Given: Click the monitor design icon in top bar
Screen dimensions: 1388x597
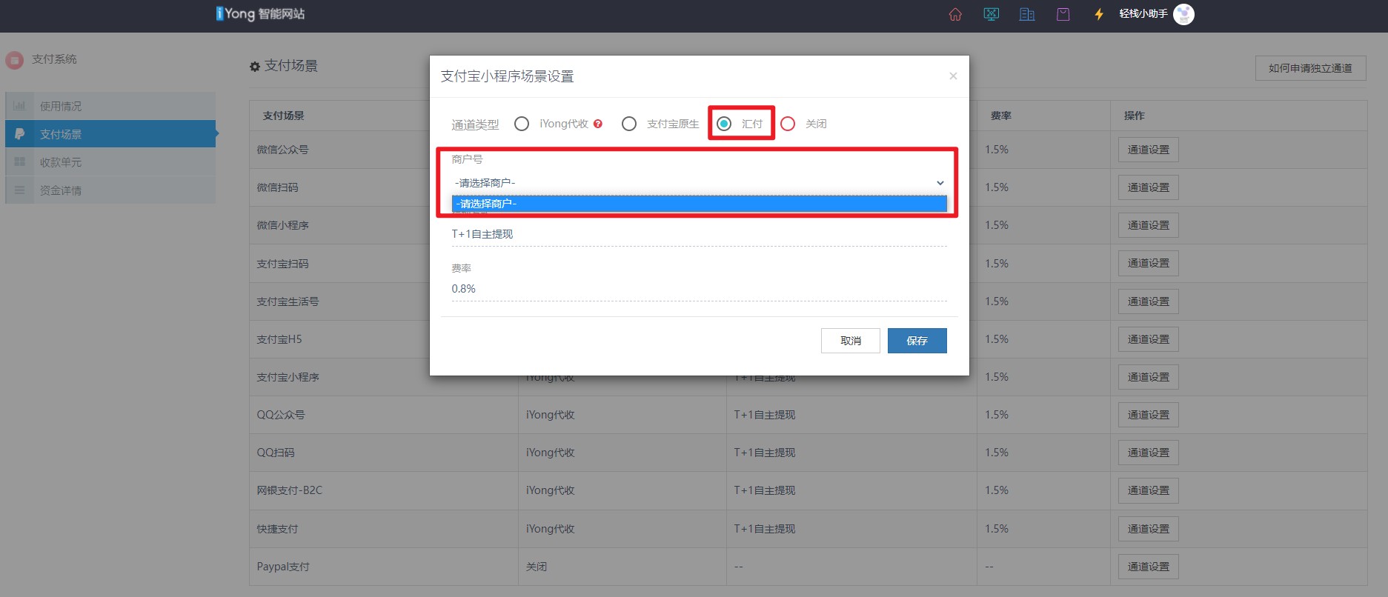Looking at the screenshot, I should [x=991, y=14].
